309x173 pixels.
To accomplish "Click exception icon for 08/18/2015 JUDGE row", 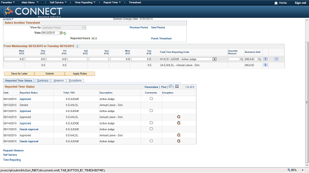I will 179,141.
